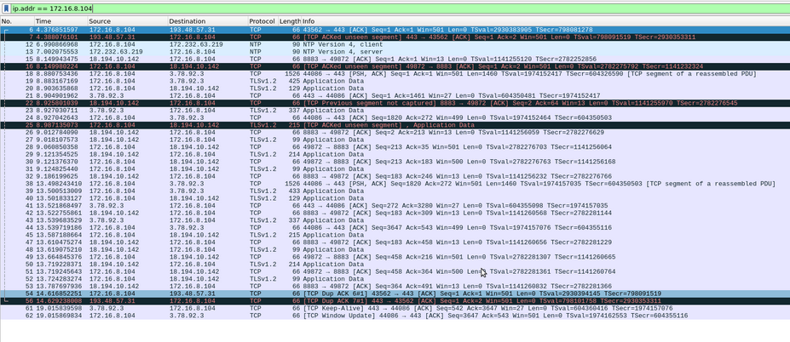Click the Source column header
Screen dimensions: 790x342
point(100,20)
